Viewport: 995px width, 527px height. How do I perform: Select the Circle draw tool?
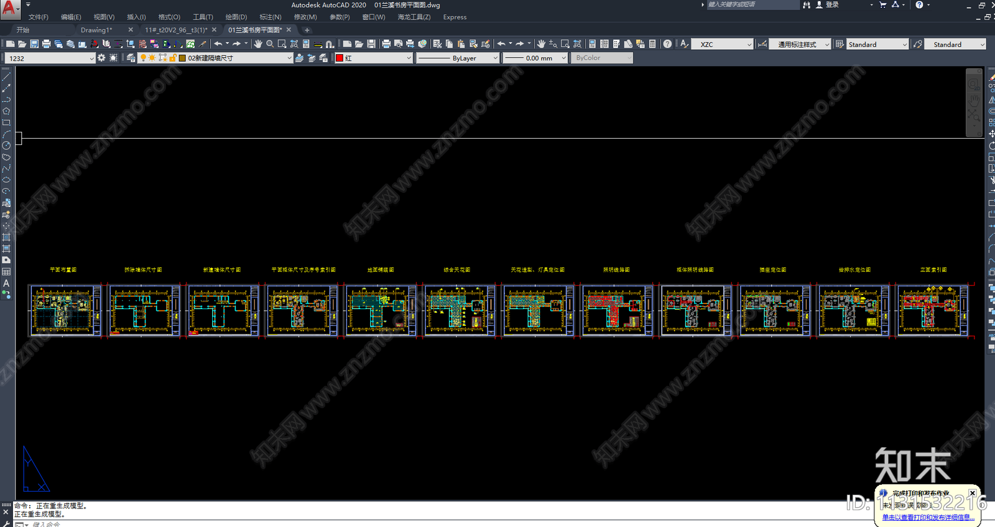[x=6, y=146]
